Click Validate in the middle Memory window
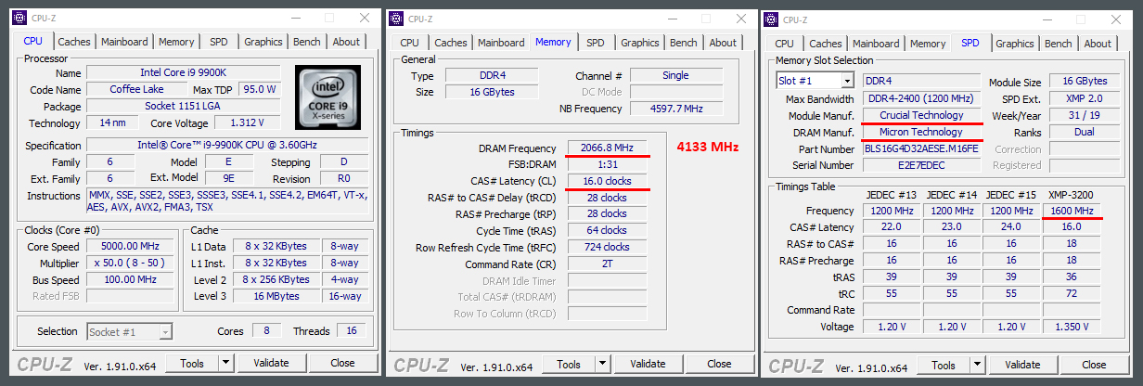The image size is (1143, 386). (646, 364)
